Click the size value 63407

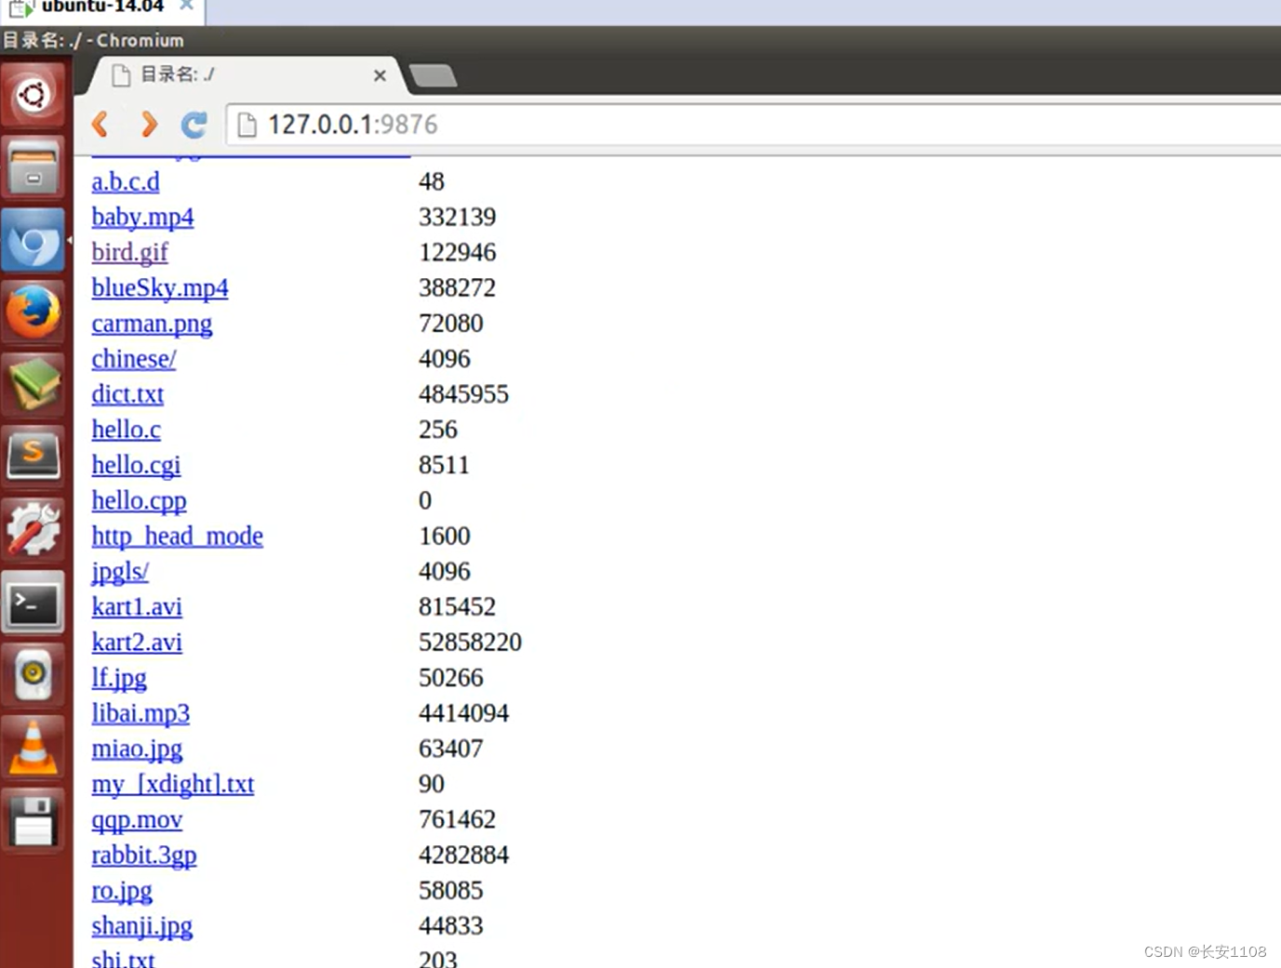coord(451,748)
